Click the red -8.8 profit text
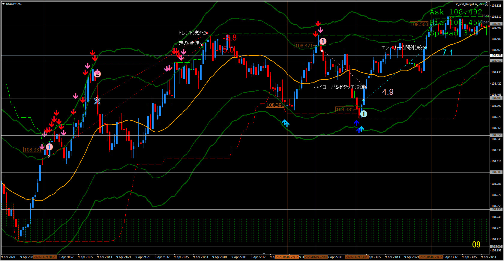This screenshot has height=261, width=504. click(229, 38)
